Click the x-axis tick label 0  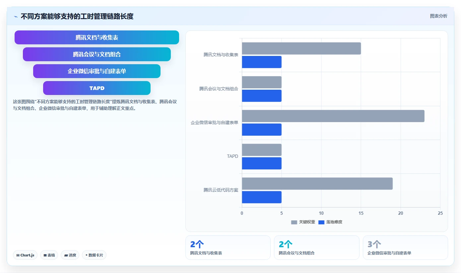coord(242,213)
